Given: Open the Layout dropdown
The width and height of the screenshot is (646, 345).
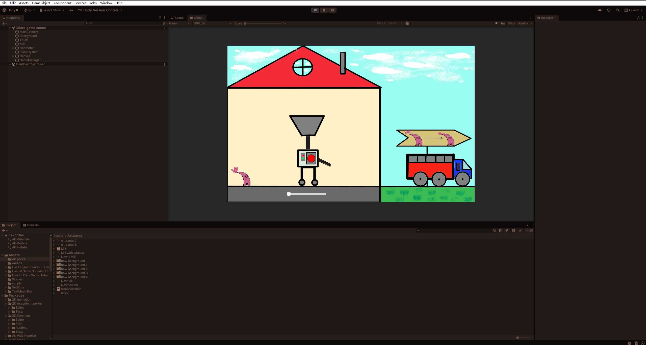Looking at the screenshot, I should [x=633, y=10].
